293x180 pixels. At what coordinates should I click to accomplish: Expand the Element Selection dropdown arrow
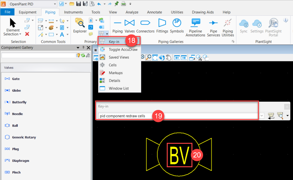click(x=20, y=34)
